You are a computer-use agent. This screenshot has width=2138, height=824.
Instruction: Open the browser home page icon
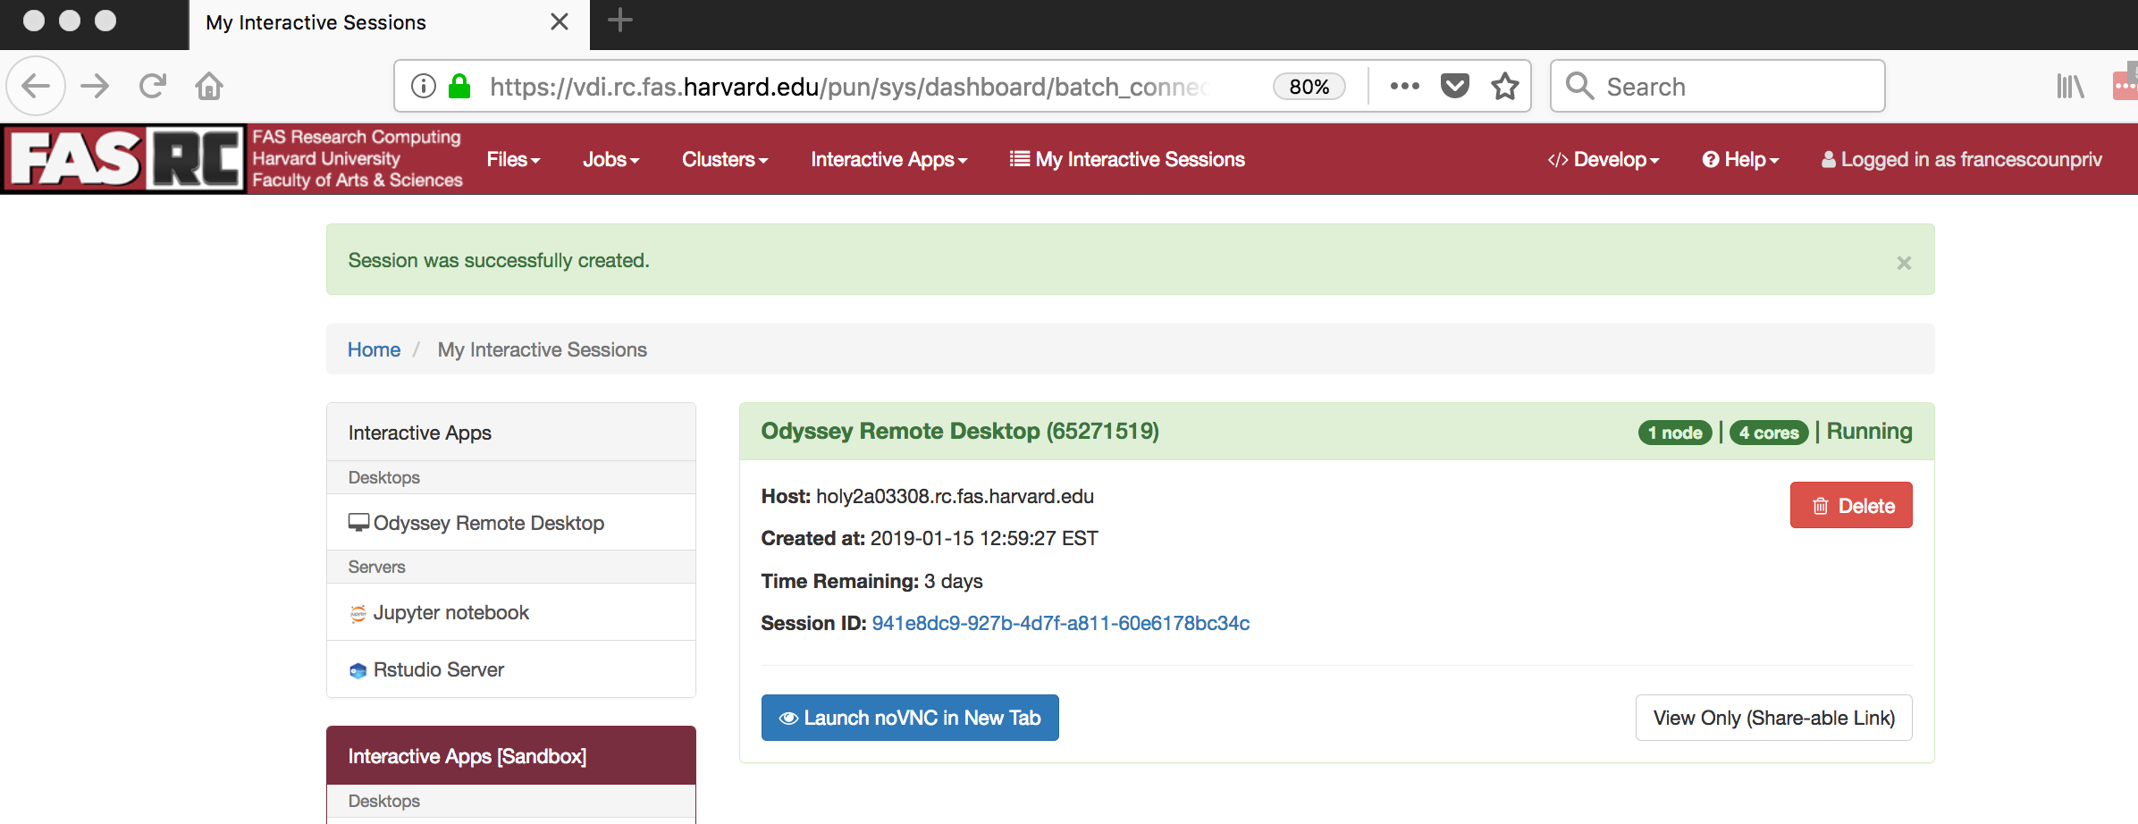(209, 86)
